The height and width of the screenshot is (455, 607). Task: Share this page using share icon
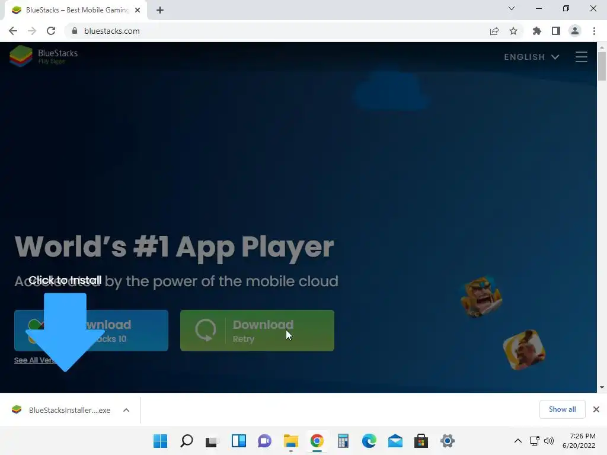tap(494, 31)
